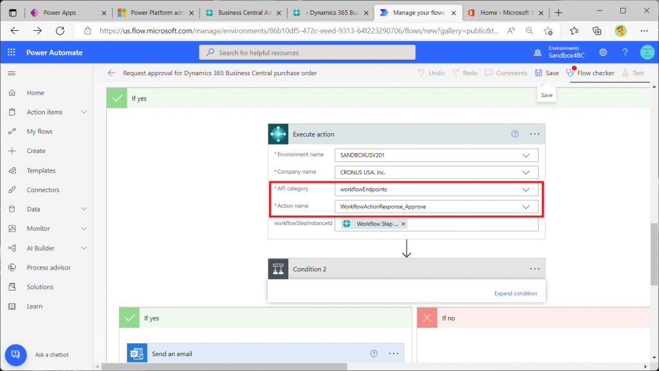Click the Test toolbar button
The image size is (659, 371).
[633, 73]
